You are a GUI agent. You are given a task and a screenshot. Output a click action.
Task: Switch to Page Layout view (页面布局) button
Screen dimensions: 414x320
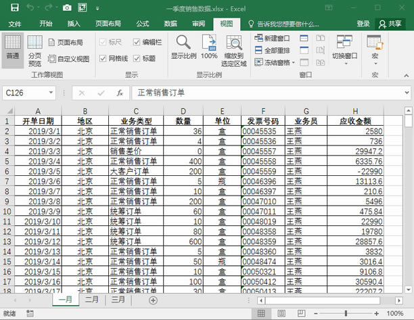pos(66,42)
